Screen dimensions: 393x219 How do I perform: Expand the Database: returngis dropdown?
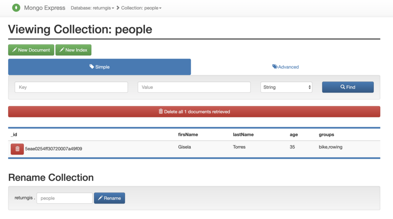tap(92, 8)
